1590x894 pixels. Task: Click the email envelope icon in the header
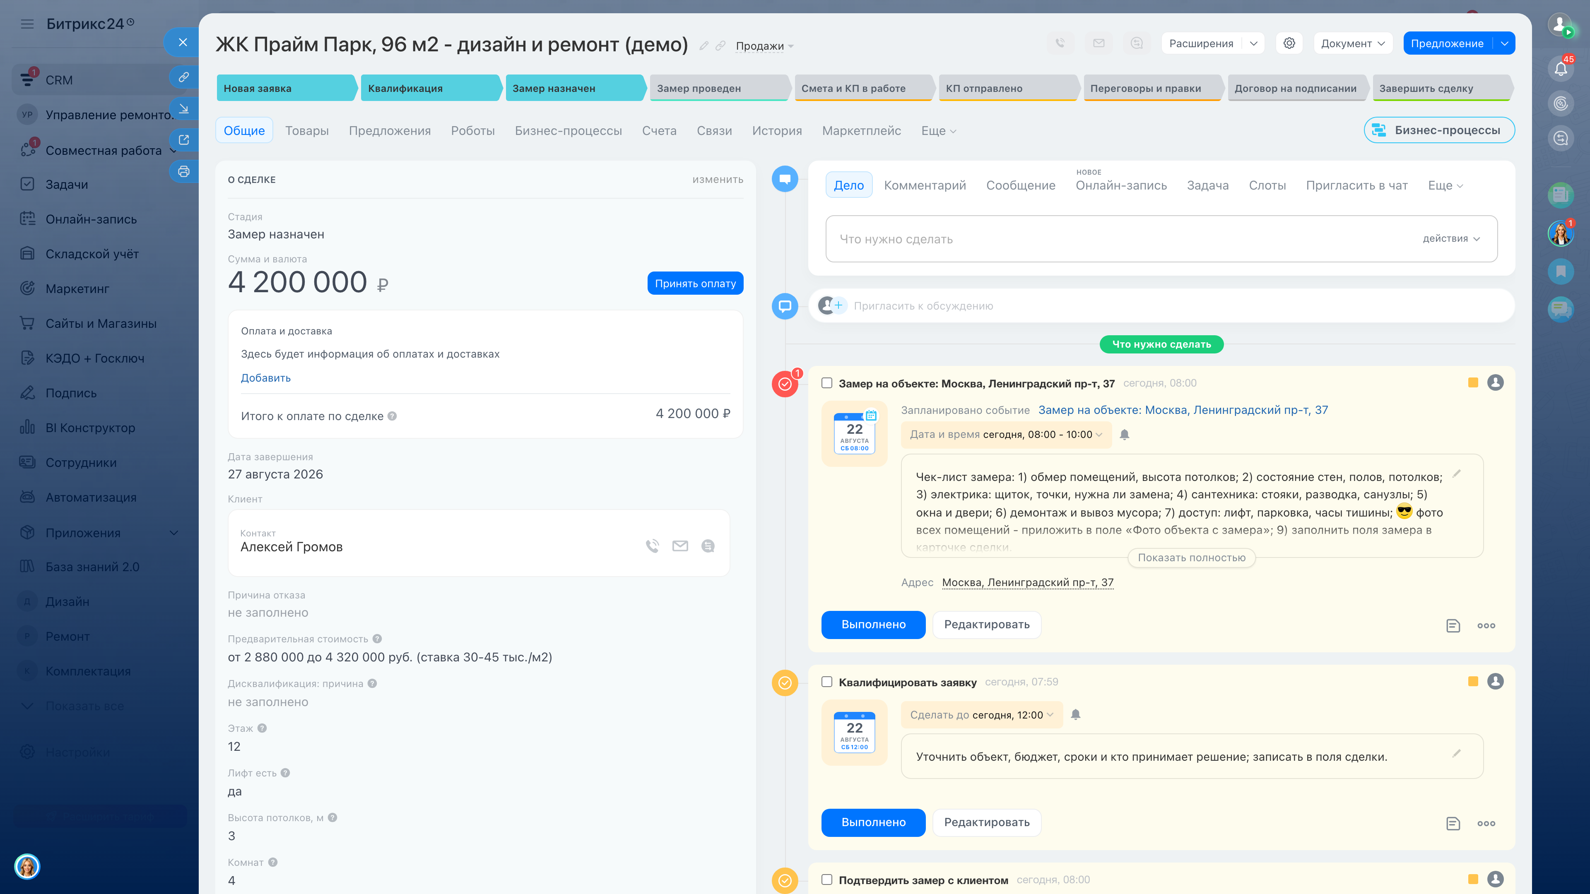[x=1099, y=43]
